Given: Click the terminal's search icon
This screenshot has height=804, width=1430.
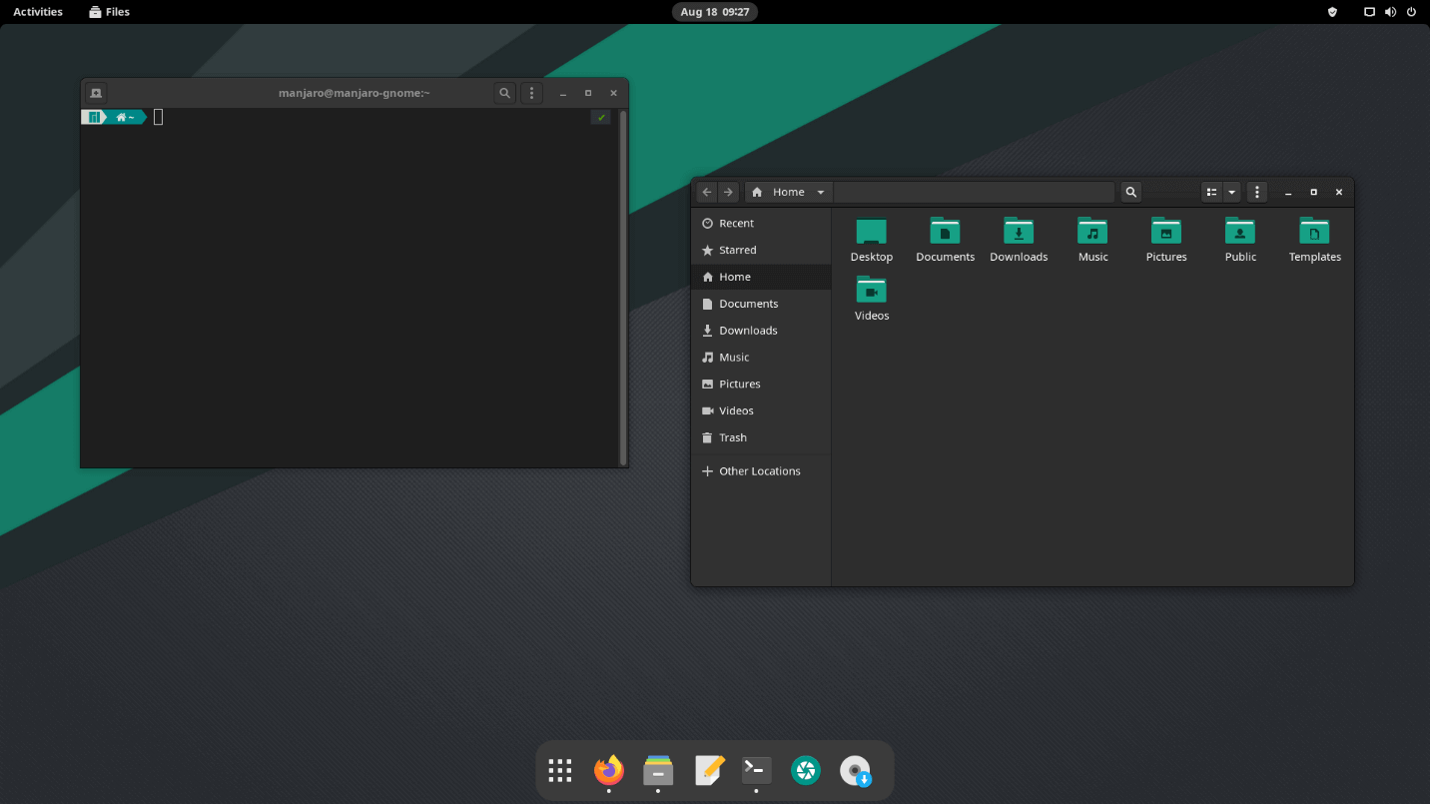Looking at the screenshot, I should pos(505,93).
